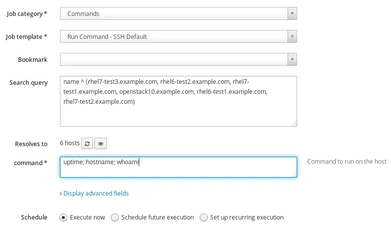Click the 'command *' label

(x=30, y=163)
